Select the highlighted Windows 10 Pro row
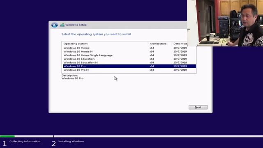Viewport: 263px width, 148px height. click(129, 66)
